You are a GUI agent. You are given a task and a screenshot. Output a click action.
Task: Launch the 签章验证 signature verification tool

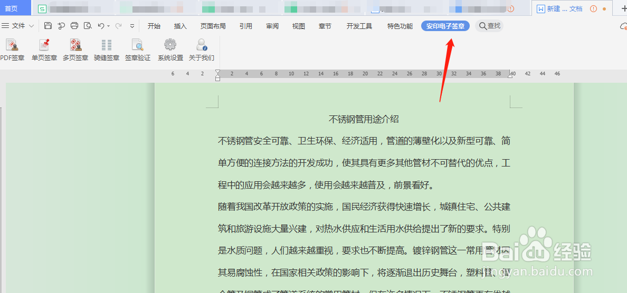pyautogui.click(x=138, y=50)
